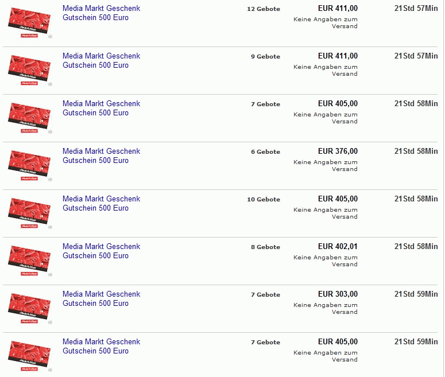Click small enlarge icon beside EUR 303,00 thumbnail
The height and width of the screenshot is (377, 445).
50,322
